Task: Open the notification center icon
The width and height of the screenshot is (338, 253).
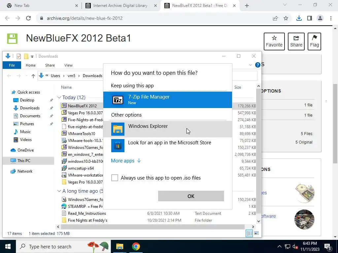Action: [x=328, y=247]
